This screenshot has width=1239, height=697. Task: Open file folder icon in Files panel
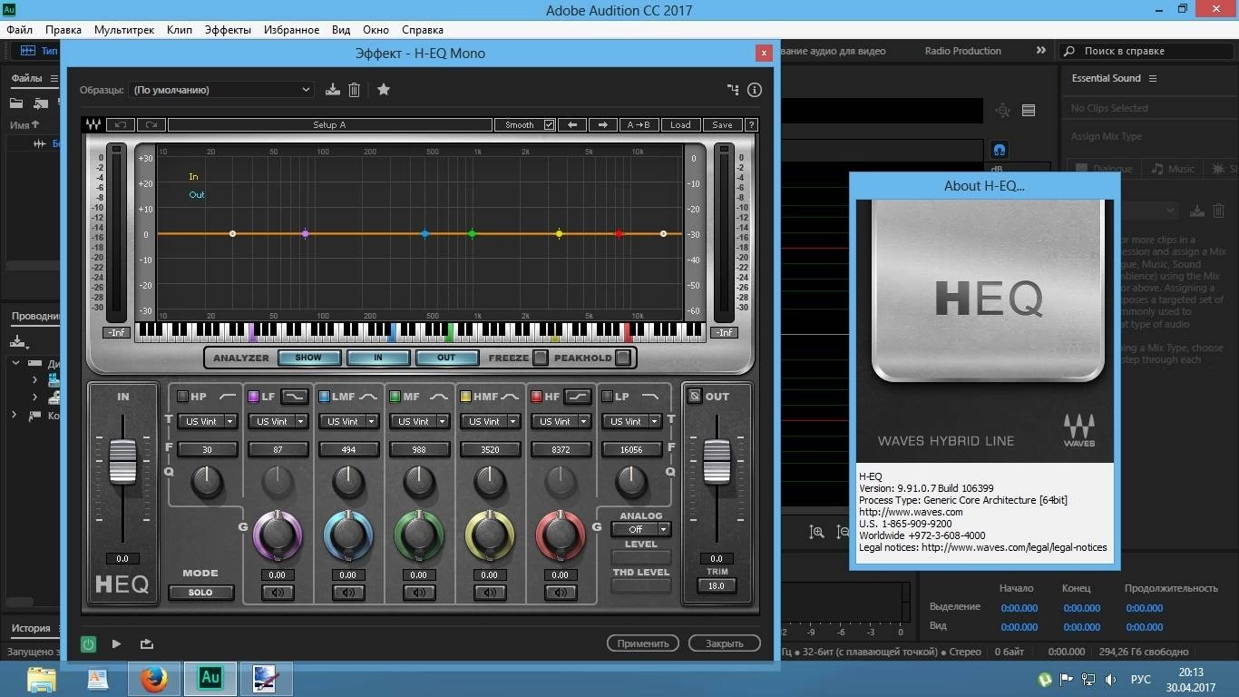16,103
